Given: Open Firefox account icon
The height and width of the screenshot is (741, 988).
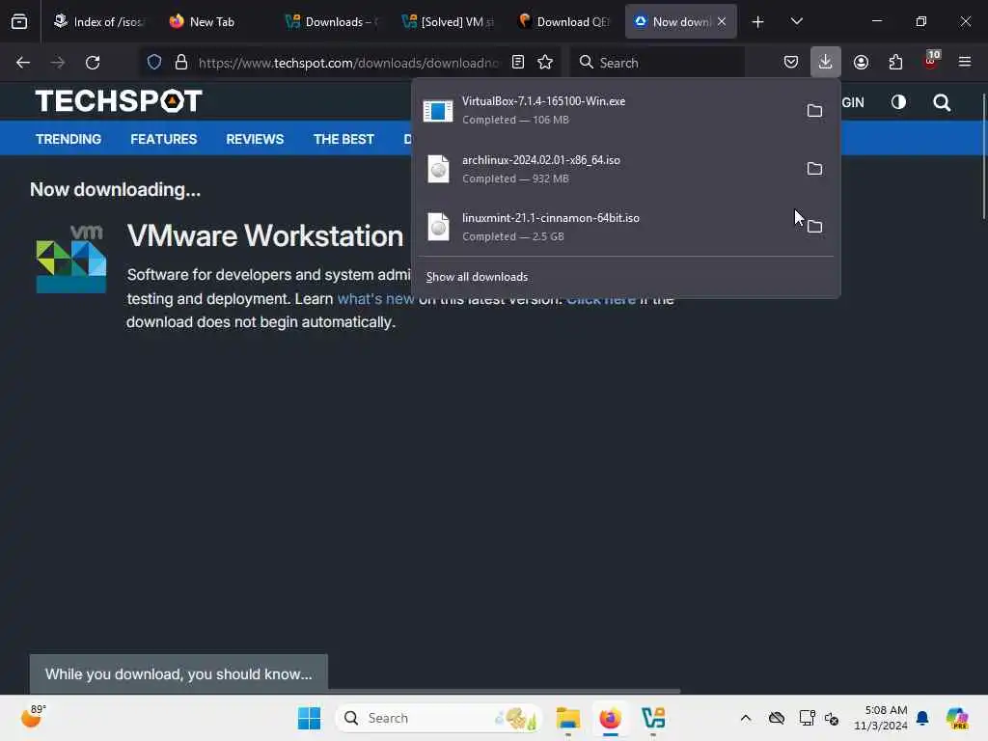Looking at the screenshot, I should 861,63.
